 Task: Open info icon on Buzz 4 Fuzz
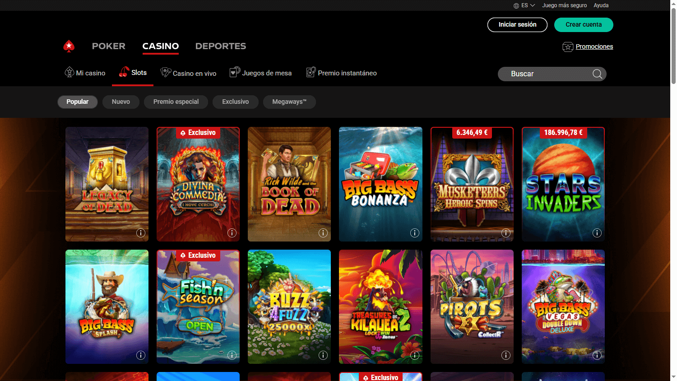[x=323, y=355]
